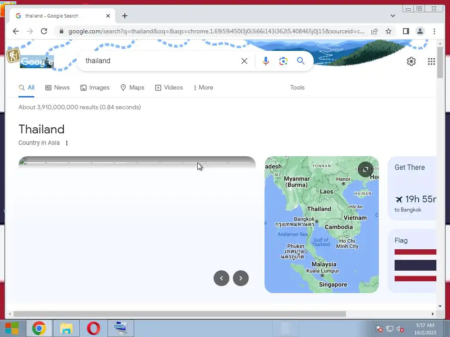The height and width of the screenshot is (337, 450).
Task: Launch Opera from the taskbar
Action: tap(94, 328)
